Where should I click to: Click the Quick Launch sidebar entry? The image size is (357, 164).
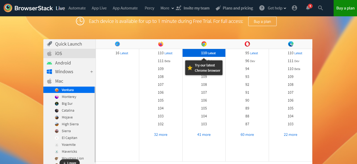coord(70,44)
